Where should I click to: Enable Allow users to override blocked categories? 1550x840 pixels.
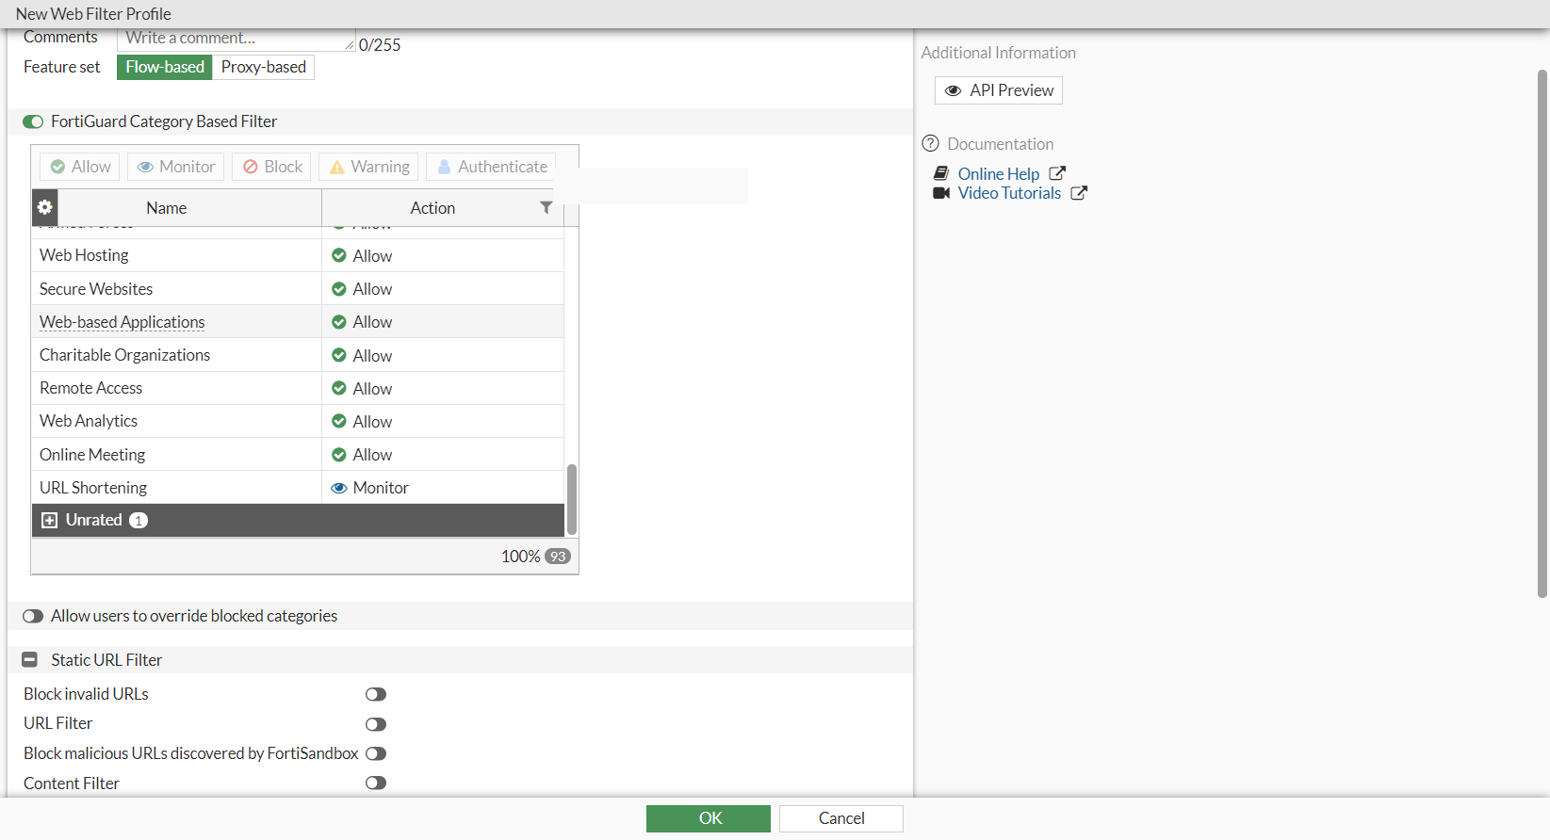tap(33, 616)
